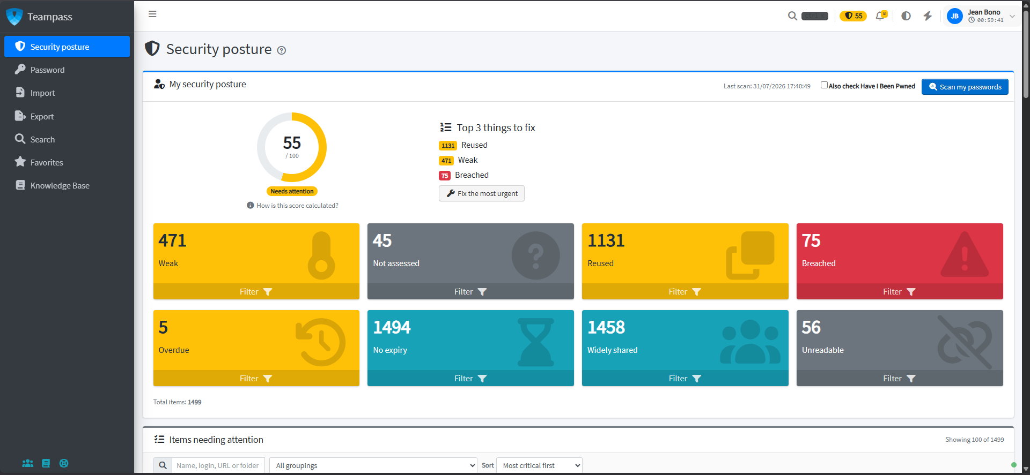
Task: Click the Items needing attention list icon
Action: (159, 439)
